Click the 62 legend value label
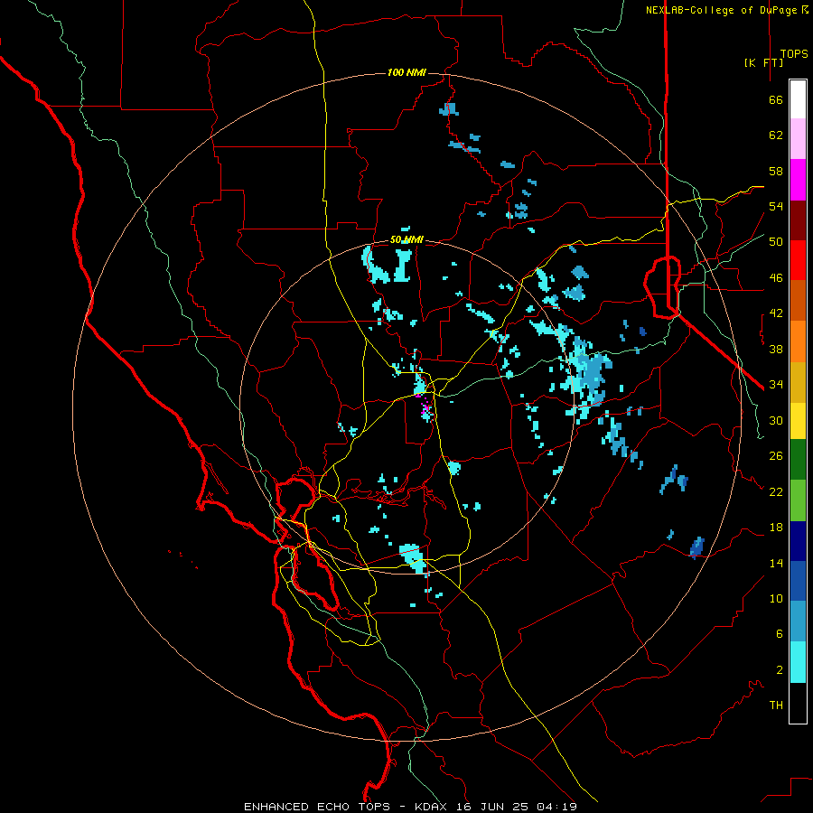 (x=776, y=135)
